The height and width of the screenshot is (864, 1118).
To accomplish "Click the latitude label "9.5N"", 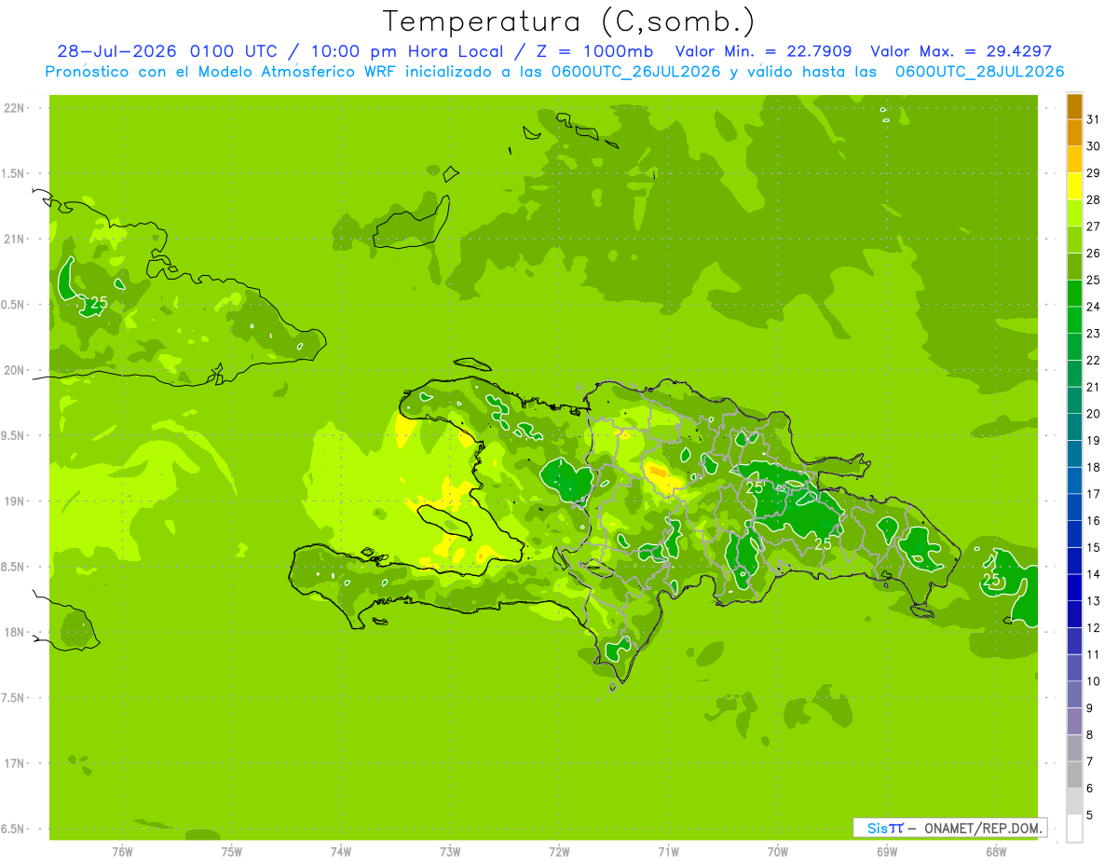I will [13, 435].
